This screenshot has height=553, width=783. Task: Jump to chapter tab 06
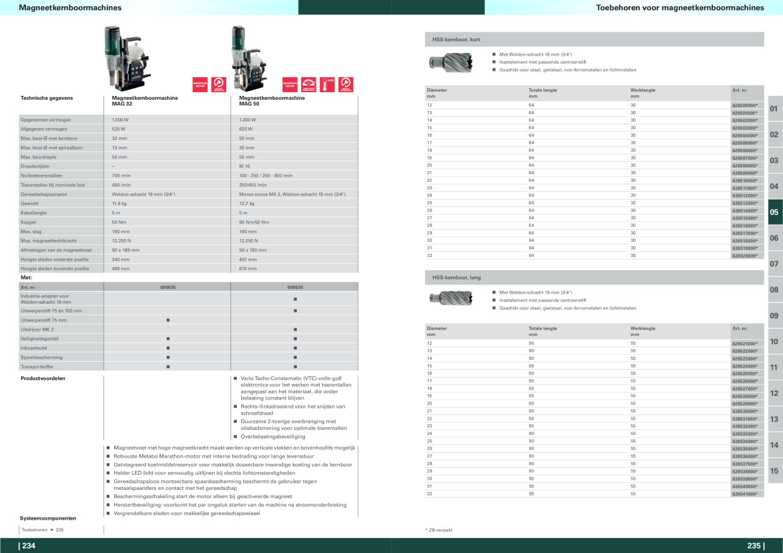pyautogui.click(x=774, y=238)
